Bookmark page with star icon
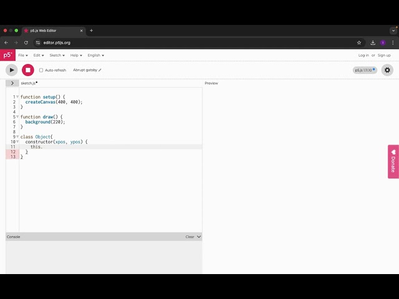Screen dimensions: 399x299 coord(359,43)
